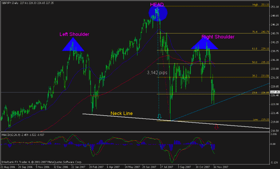
Task: Click the 233.80 price axis value
Action: point(275,69)
